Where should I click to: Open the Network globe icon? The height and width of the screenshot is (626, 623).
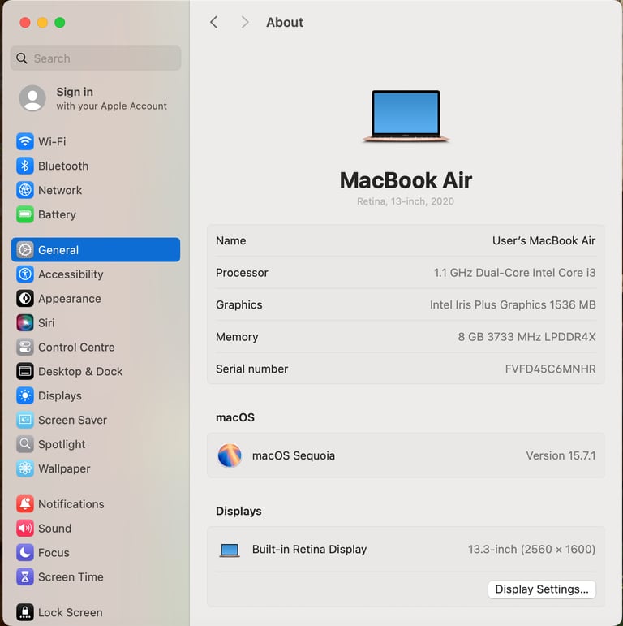coord(24,190)
